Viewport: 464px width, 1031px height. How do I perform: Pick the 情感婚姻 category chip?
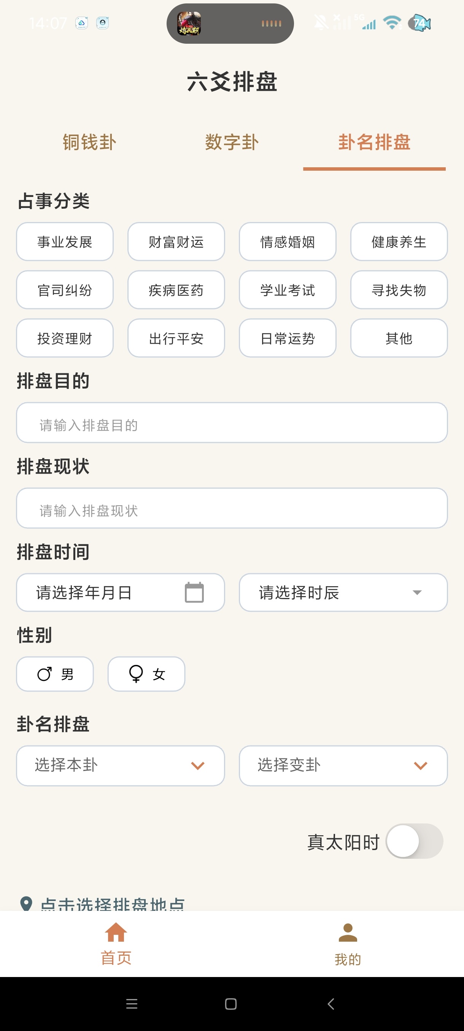point(288,242)
